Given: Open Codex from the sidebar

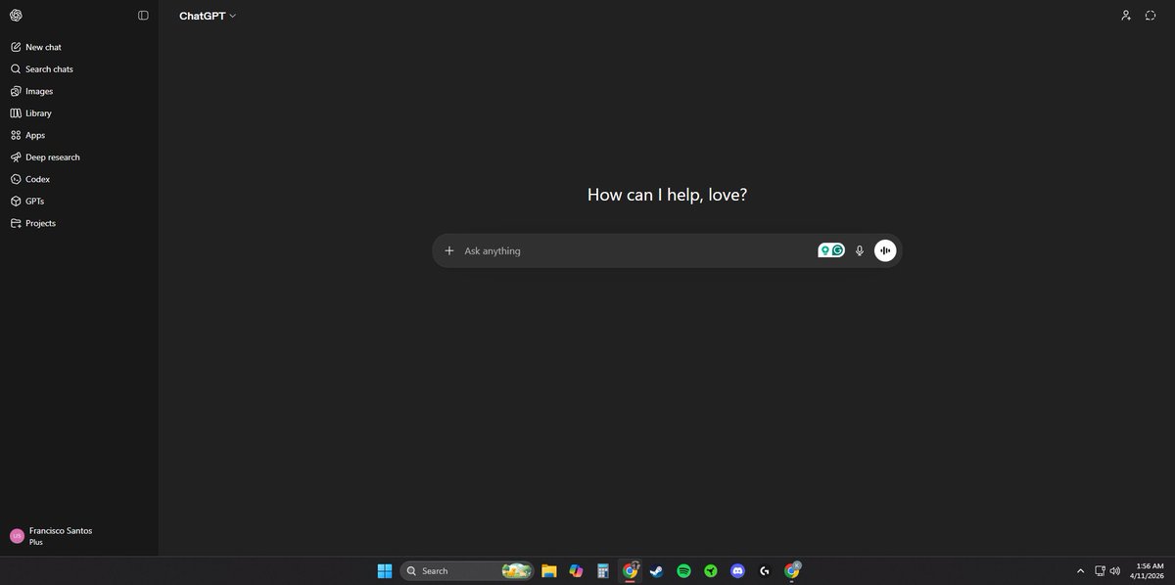Looking at the screenshot, I should tap(78, 179).
